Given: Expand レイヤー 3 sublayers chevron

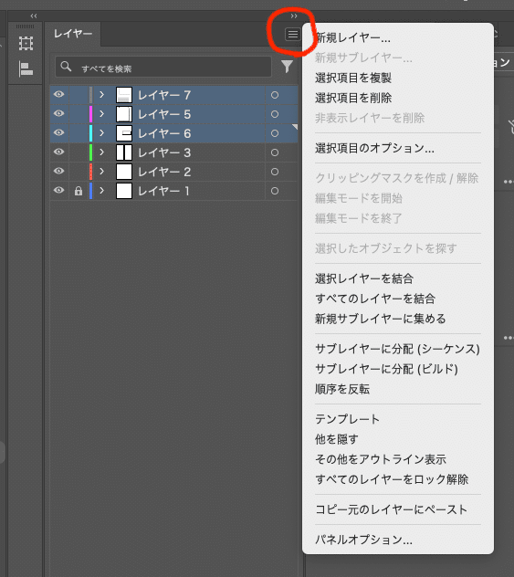Looking at the screenshot, I should point(102,152).
